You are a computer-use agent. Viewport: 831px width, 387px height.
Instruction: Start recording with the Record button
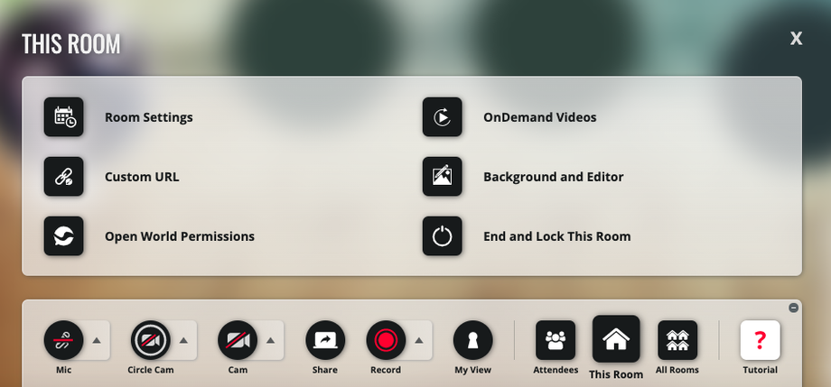[x=386, y=340]
